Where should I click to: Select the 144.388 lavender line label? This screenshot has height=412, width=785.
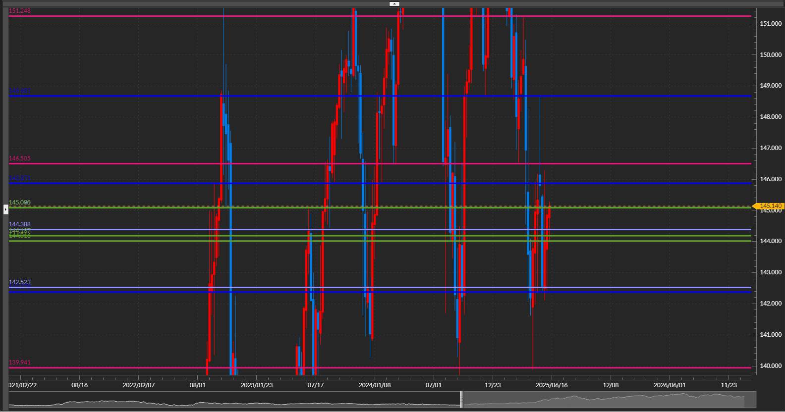(x=20, y=224)
